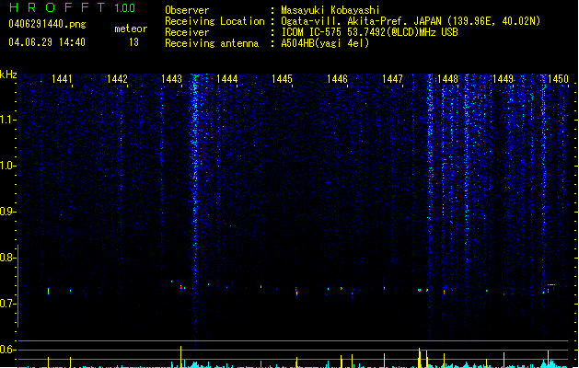Click the 1443 time axis marker
Image resolution: width=579 pixels, height=368 pixels.
click(x=172, y=79)
